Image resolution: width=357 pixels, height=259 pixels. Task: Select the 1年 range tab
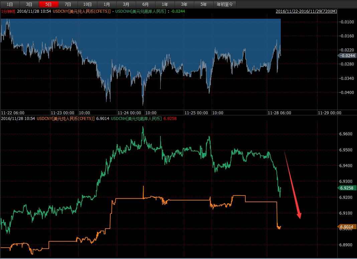coord(165,4)
